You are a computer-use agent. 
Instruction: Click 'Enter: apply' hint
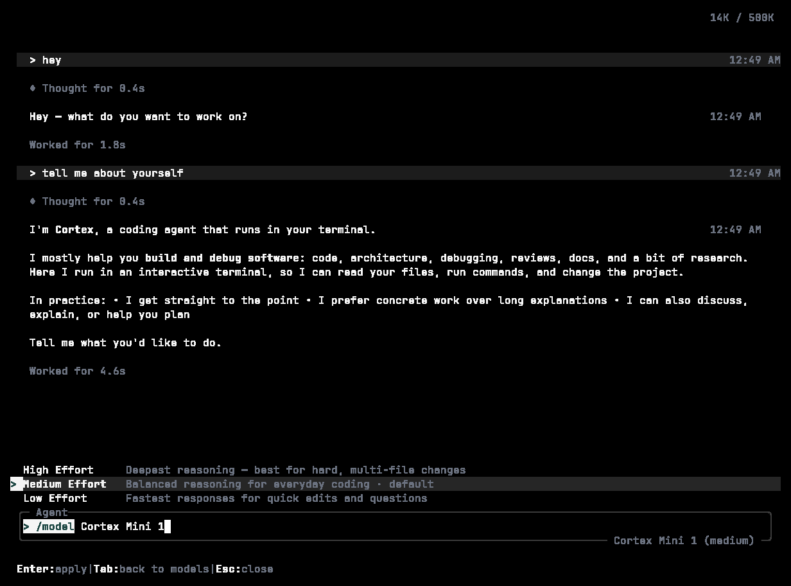coord(52,569)
